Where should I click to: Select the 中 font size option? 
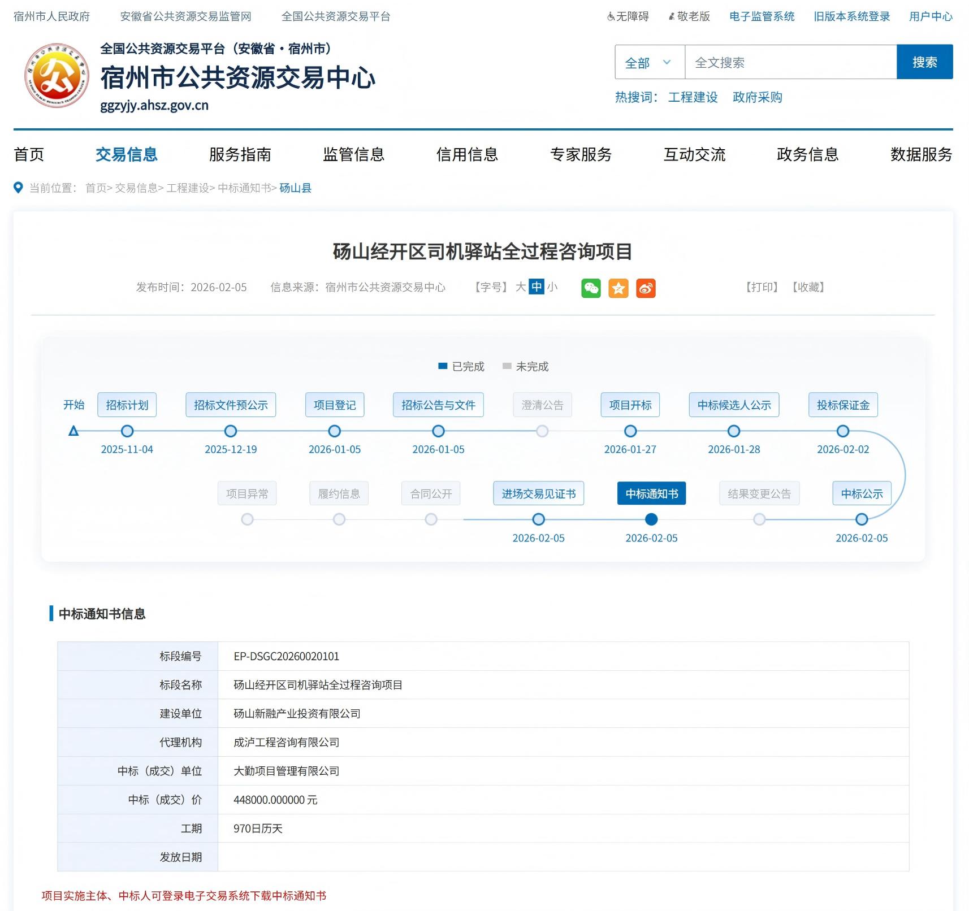click(536, 287)
